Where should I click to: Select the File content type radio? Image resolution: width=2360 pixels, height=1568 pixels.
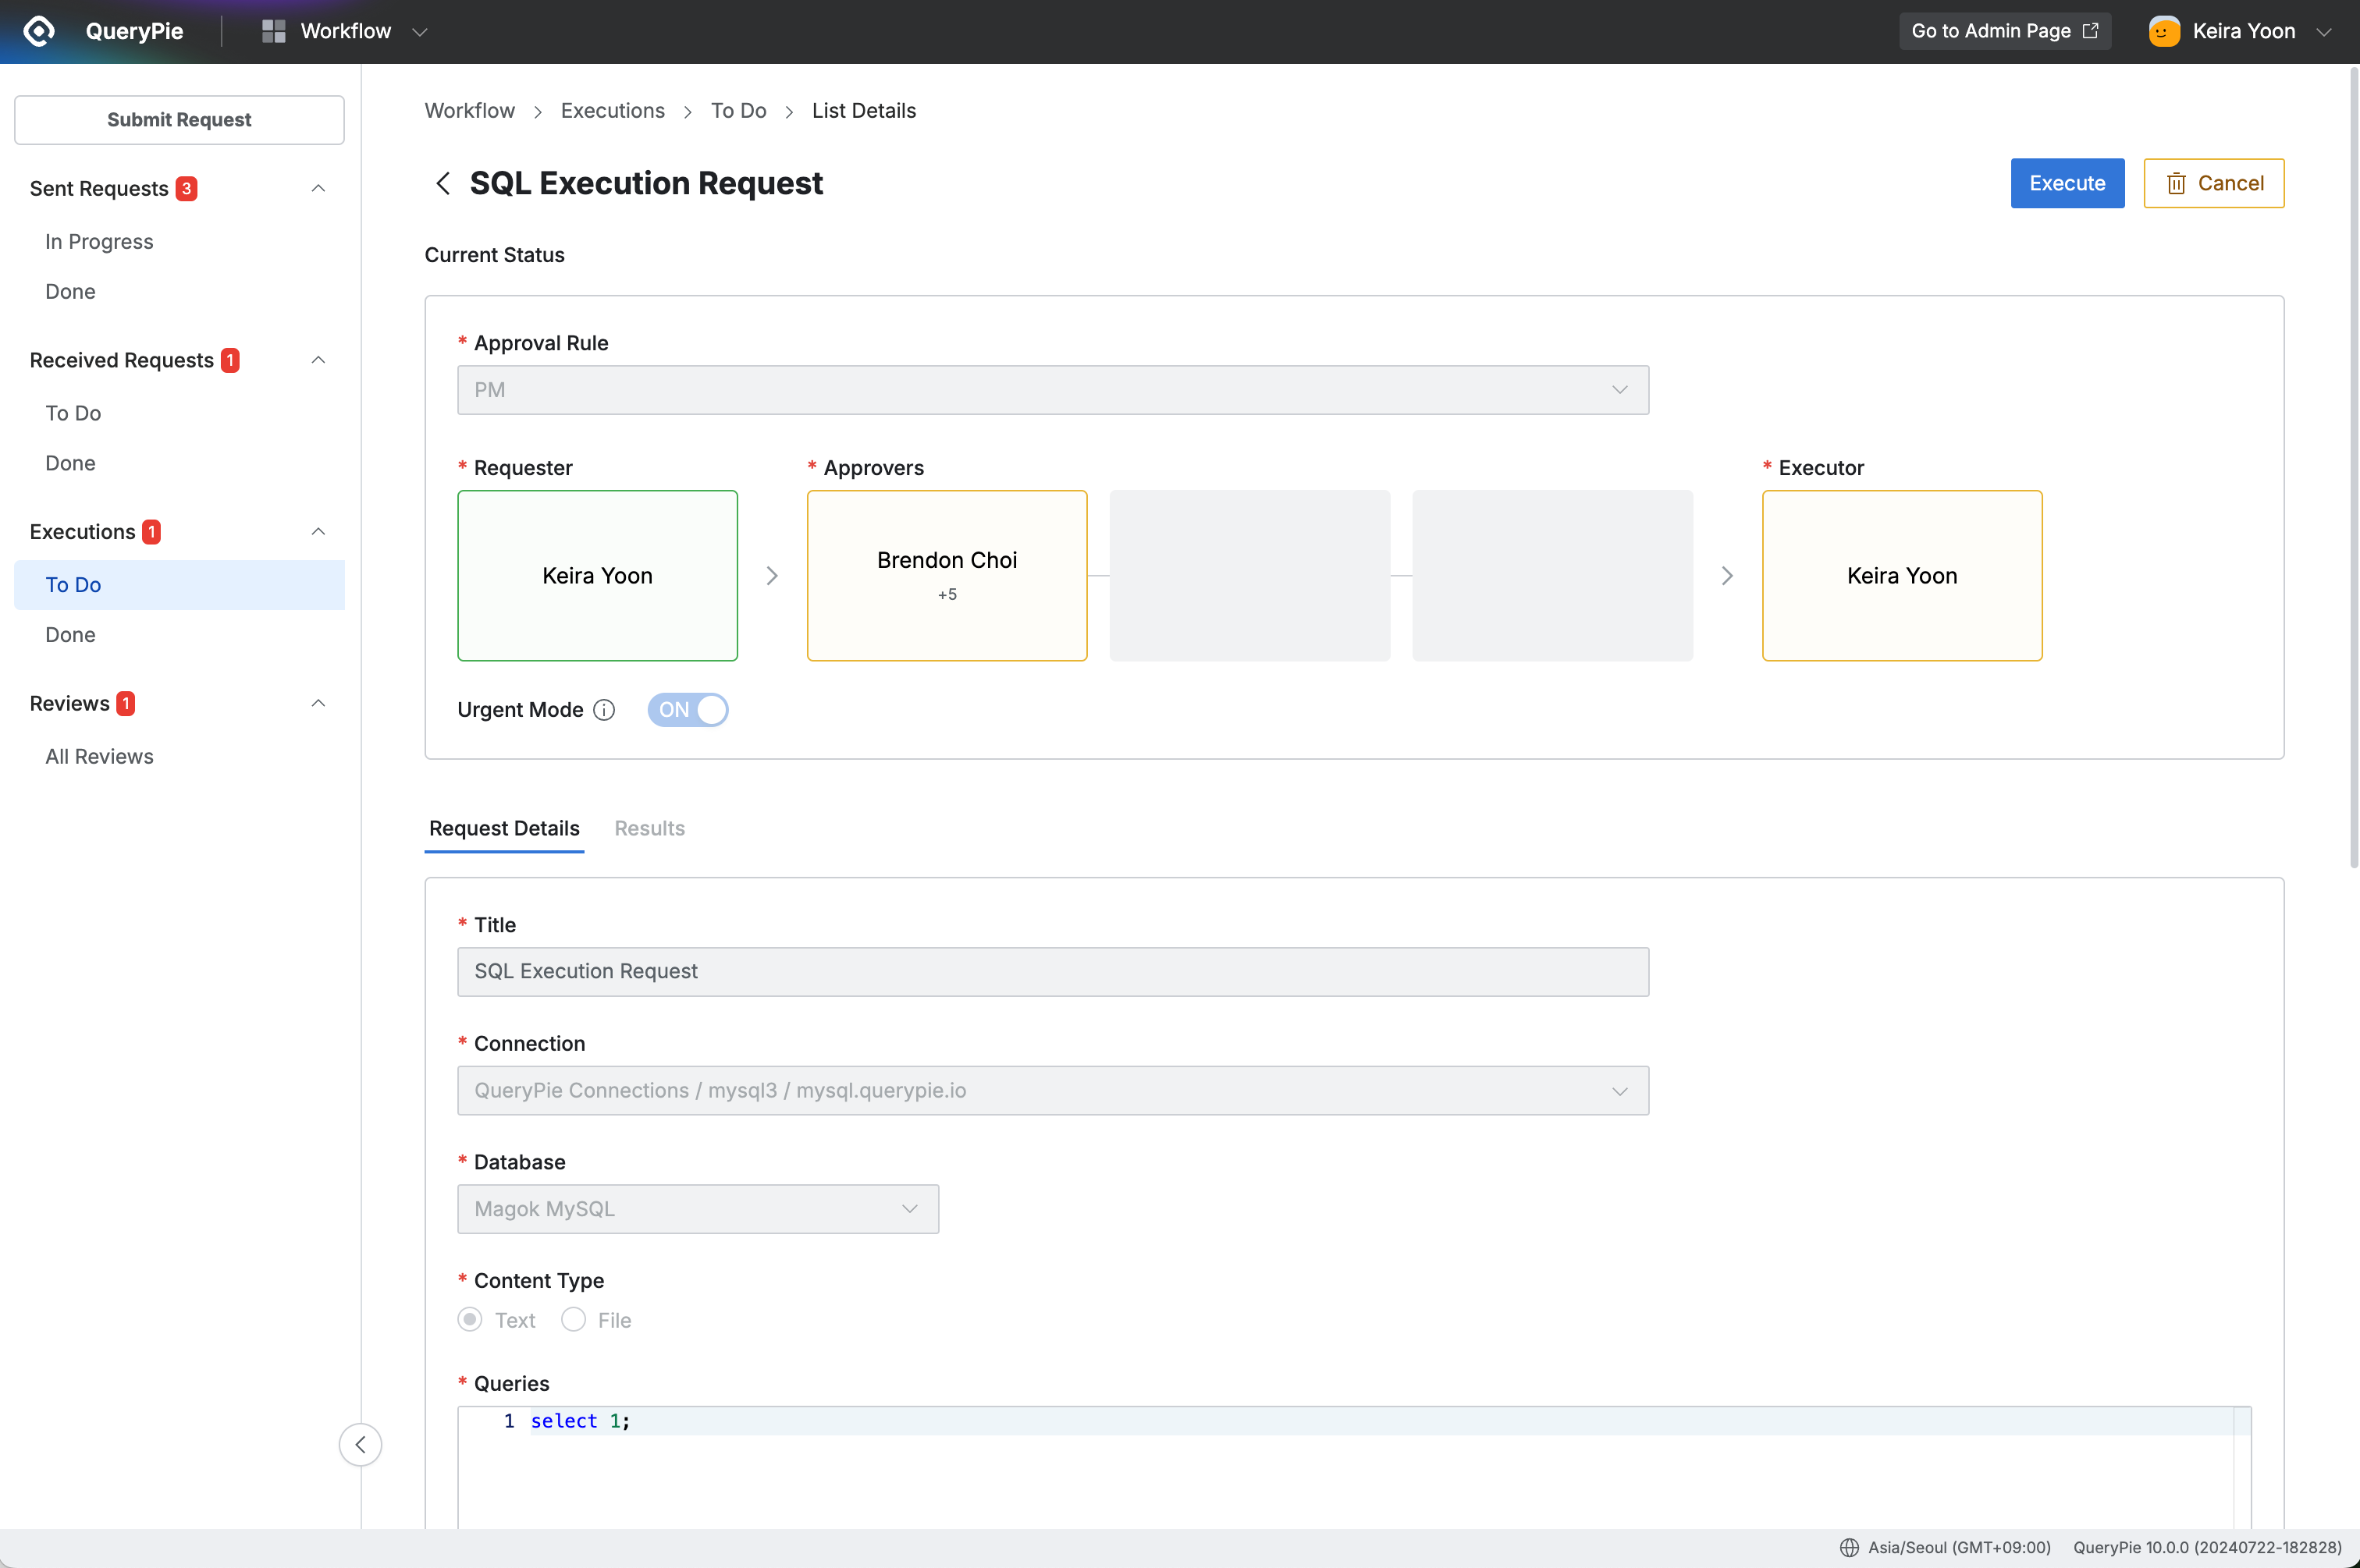574,1320
